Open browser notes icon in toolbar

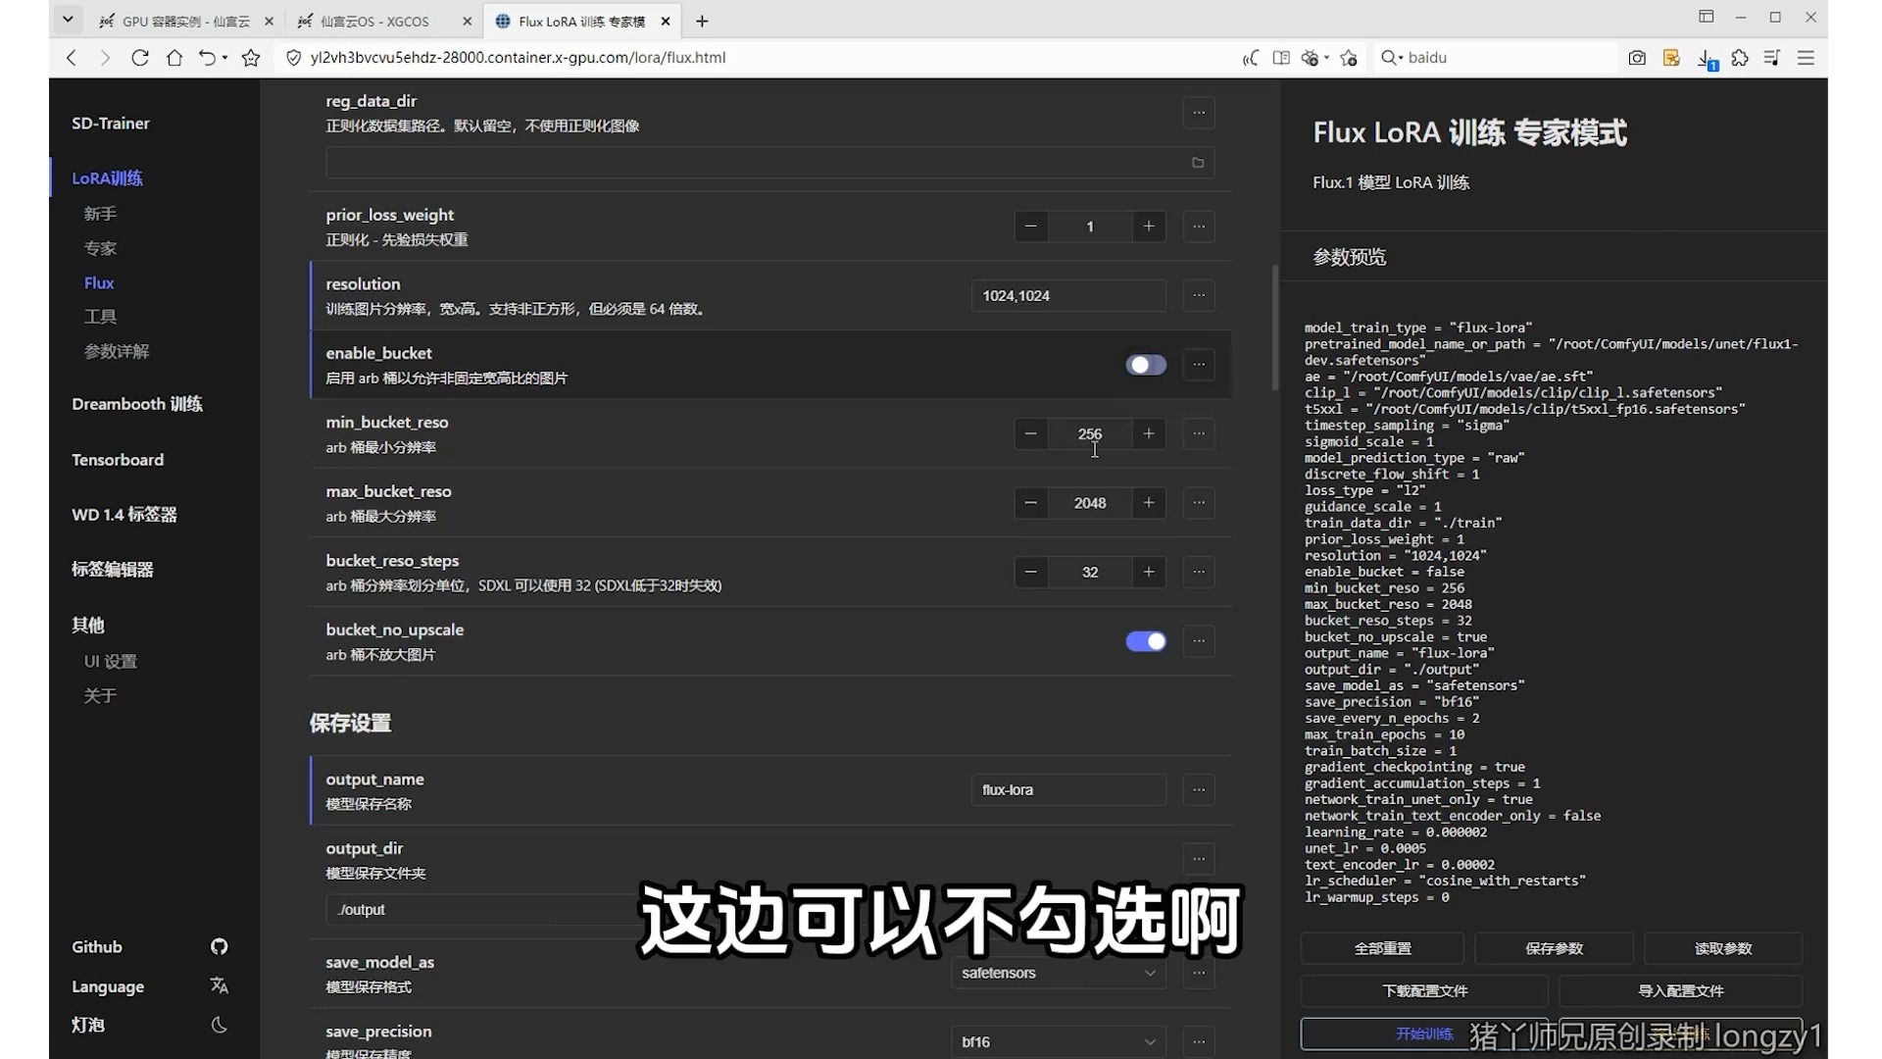point(1671,58)
